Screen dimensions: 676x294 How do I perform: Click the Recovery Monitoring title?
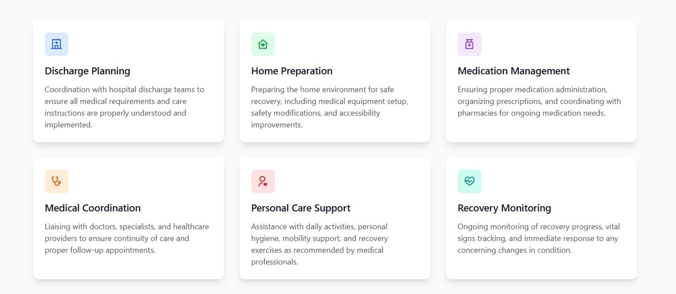504,208
